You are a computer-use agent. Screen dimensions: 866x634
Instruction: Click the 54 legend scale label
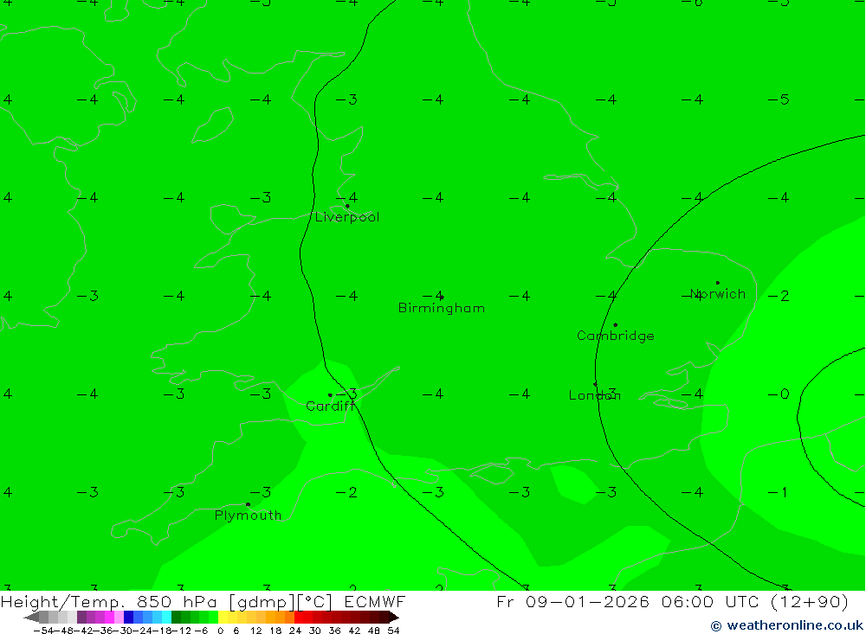pyautogui.click(x=393, y=631)
